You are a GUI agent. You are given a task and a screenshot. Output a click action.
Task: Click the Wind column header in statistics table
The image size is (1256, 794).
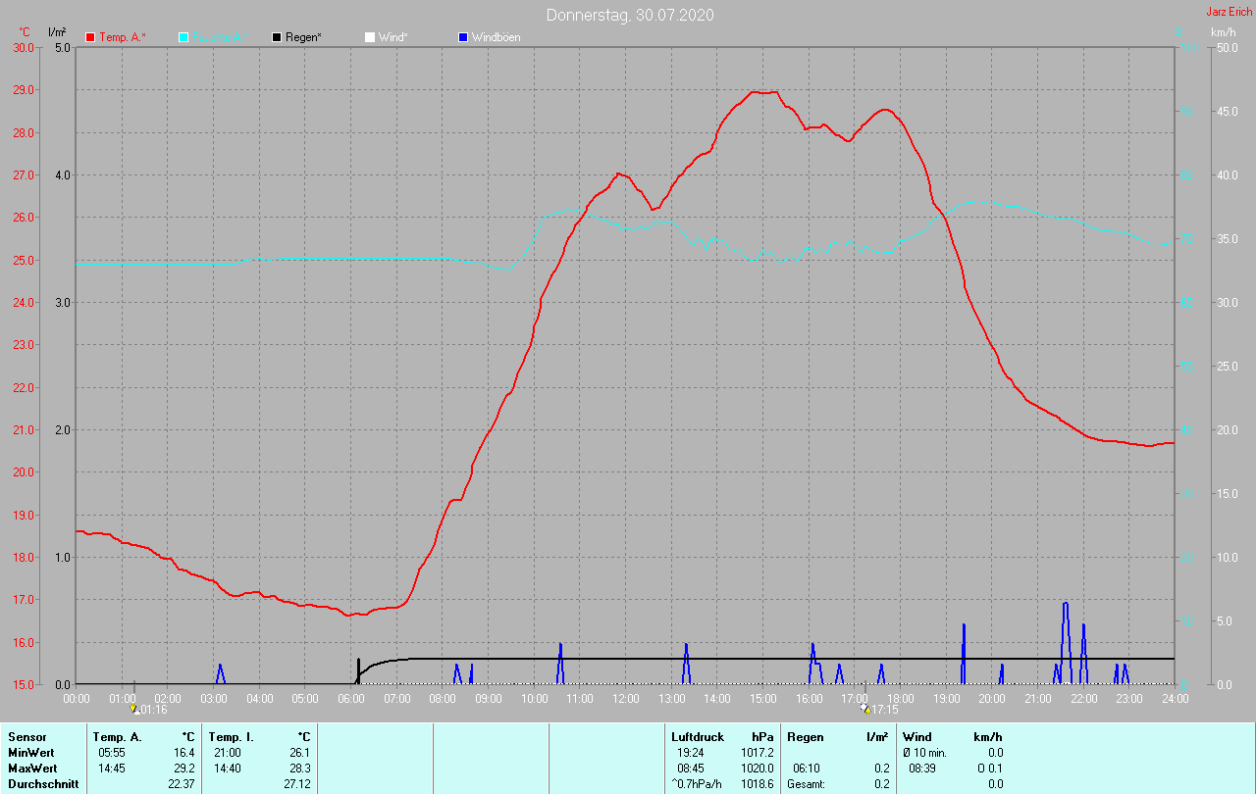coord(916,736)
